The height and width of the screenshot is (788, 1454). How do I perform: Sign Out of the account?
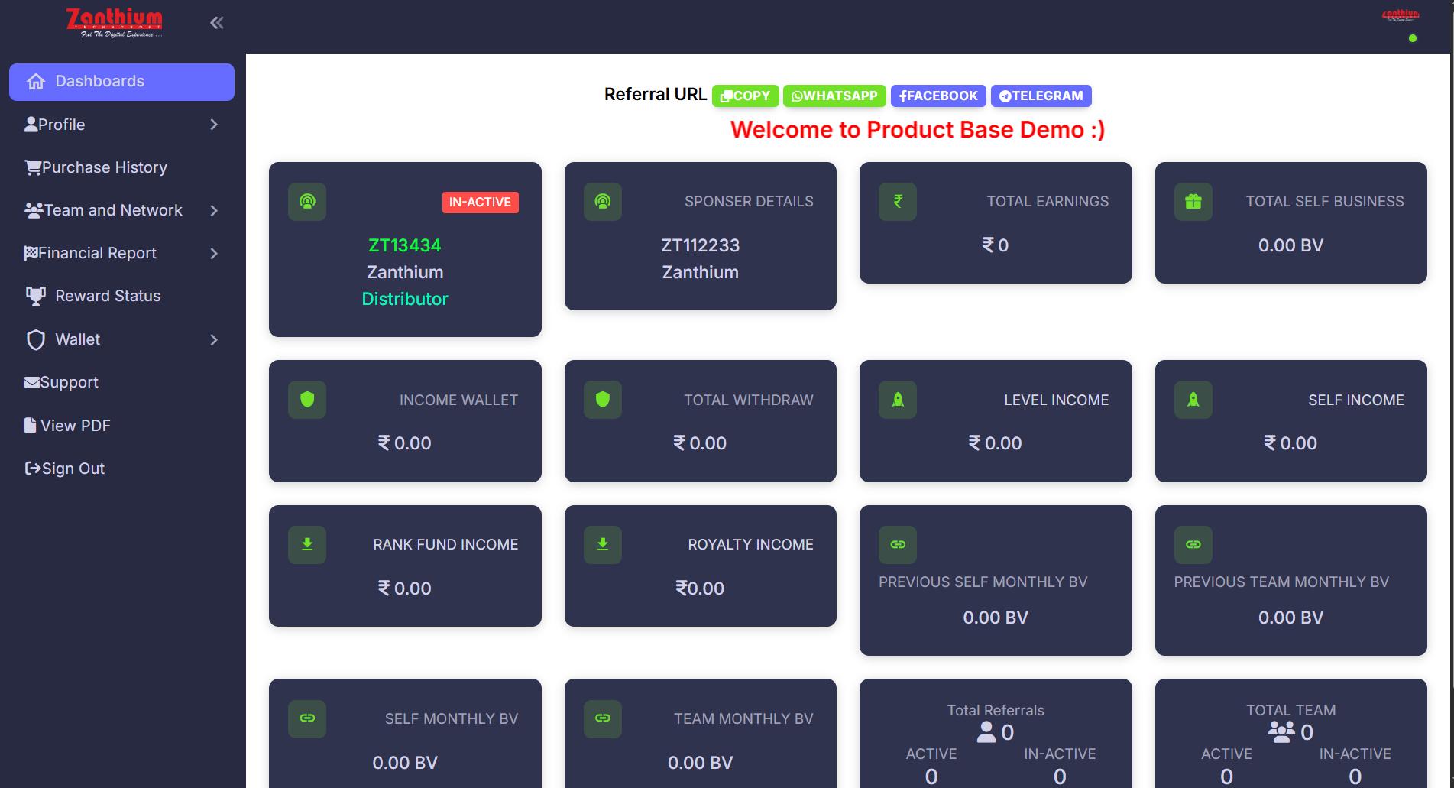(121, 469)
